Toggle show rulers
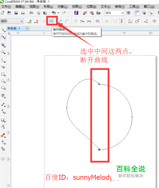 click(x=137, y=13)
